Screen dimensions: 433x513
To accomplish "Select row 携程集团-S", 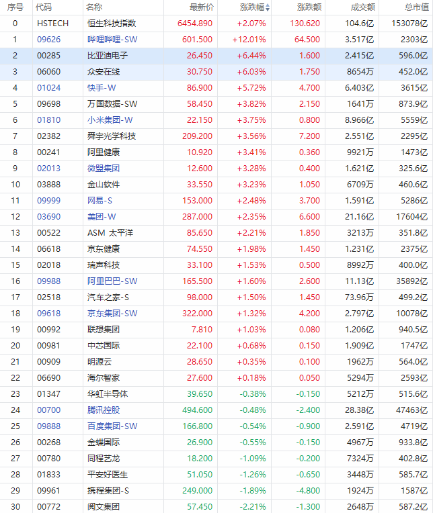I will tap(216, 490).
